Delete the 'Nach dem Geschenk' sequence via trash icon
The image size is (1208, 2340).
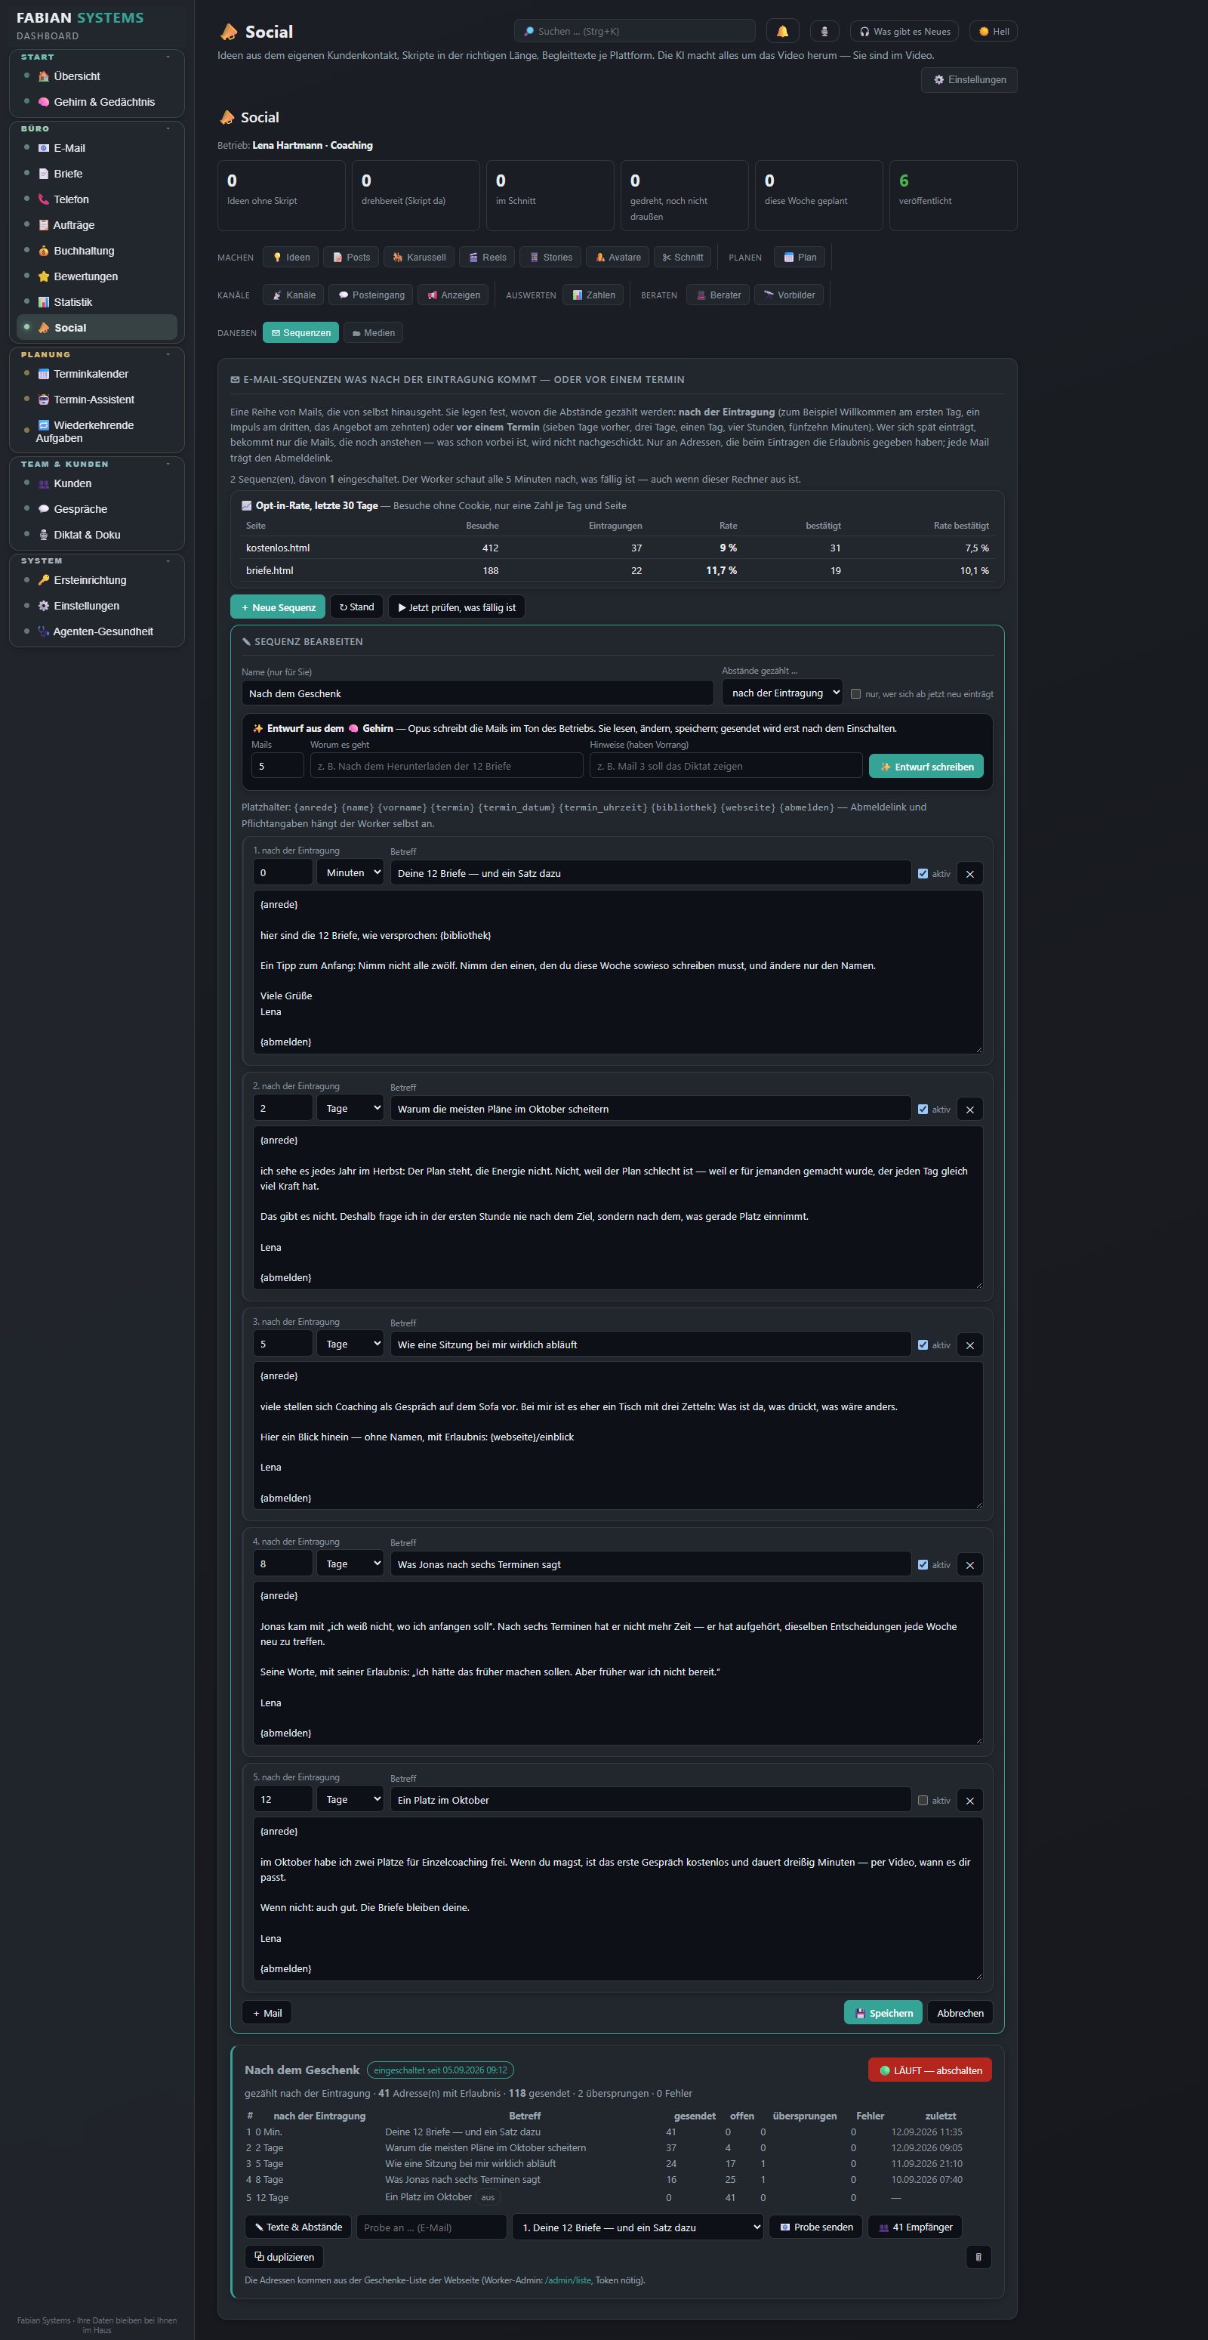click(x=978, y=2256)
